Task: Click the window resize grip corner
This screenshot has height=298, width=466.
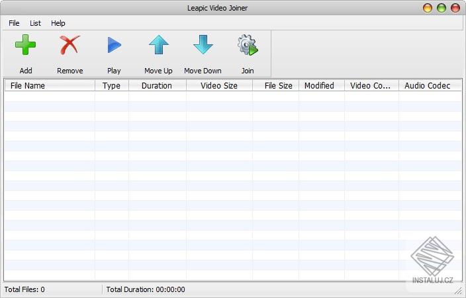Action: tap(459, 292)
